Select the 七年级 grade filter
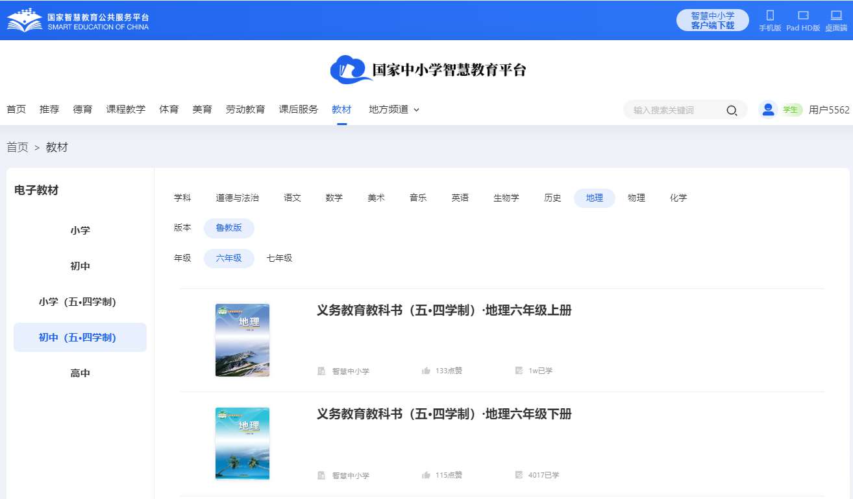The height and width of the screenshot is (499, 853). coord(280,258)
